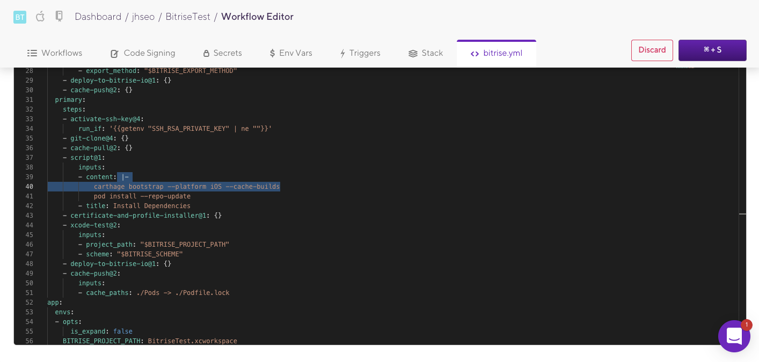Click the 'xcode-test@2' line

coord(91,225)
